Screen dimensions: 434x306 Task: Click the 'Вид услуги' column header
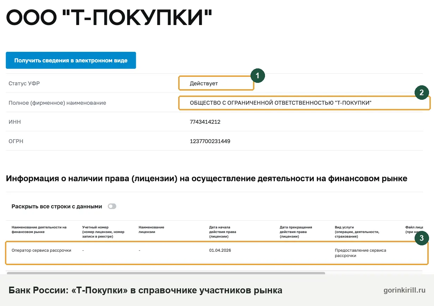357,232
